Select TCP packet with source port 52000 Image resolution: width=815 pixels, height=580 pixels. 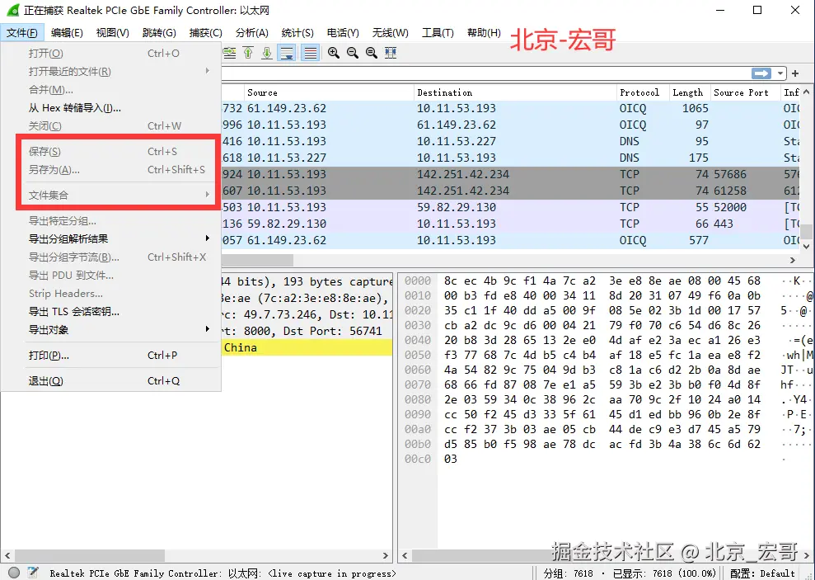coord(511,207)
